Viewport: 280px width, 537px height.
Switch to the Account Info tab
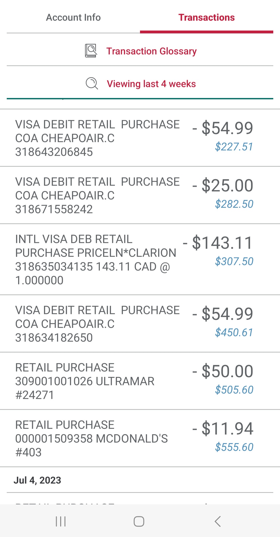73,18
